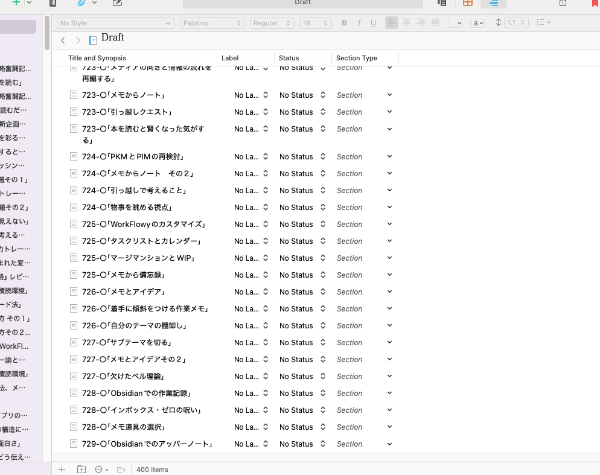Toggle bold formatting

click(345, 23)
